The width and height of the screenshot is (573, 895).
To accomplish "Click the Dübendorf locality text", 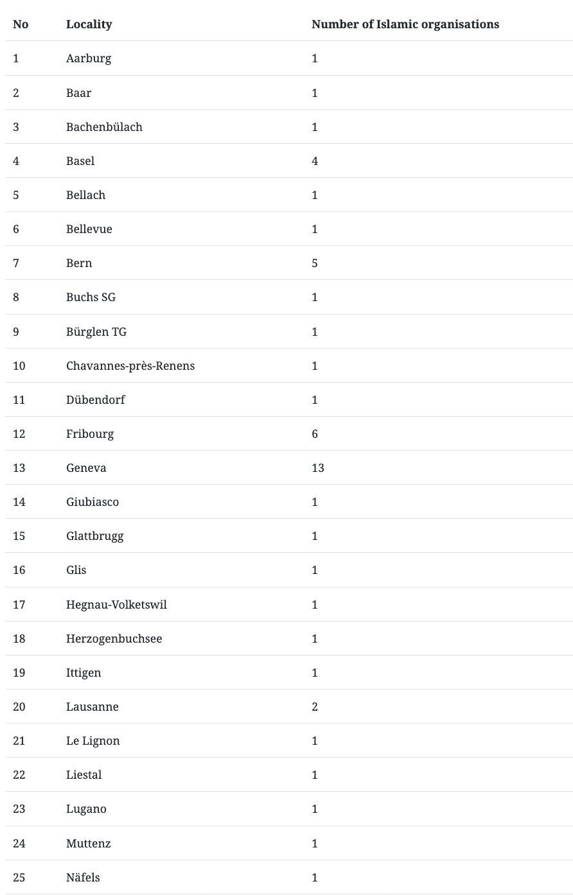I will pos(96,400).
